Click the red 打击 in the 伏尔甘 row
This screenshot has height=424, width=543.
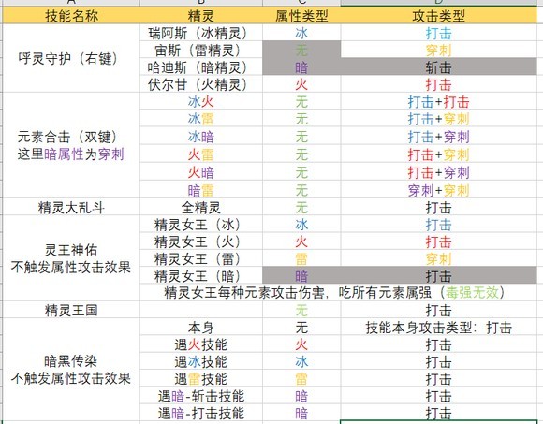coord(438,84)
